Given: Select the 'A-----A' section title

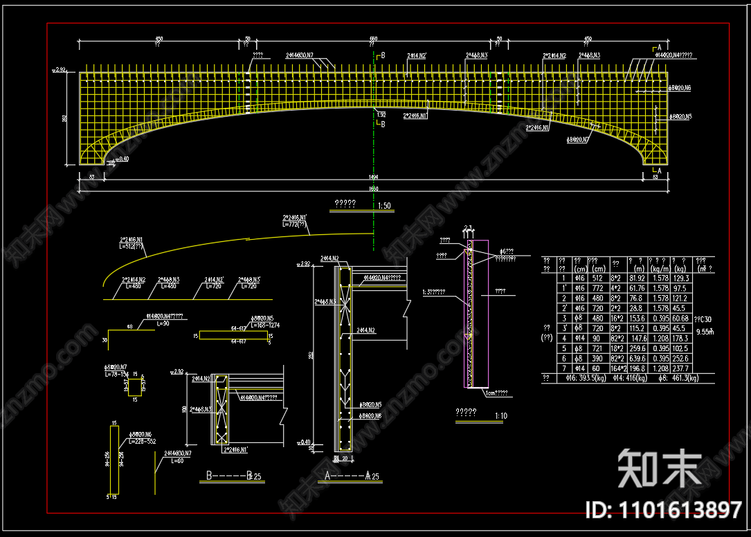Looking at the screenshot, I should tap(347, 475).
